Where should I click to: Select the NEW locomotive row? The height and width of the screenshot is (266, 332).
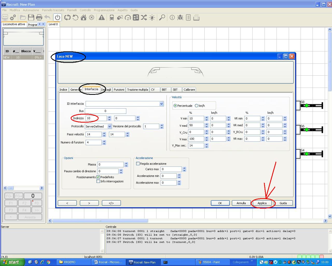pyautogui.click(x=23, y=57)
